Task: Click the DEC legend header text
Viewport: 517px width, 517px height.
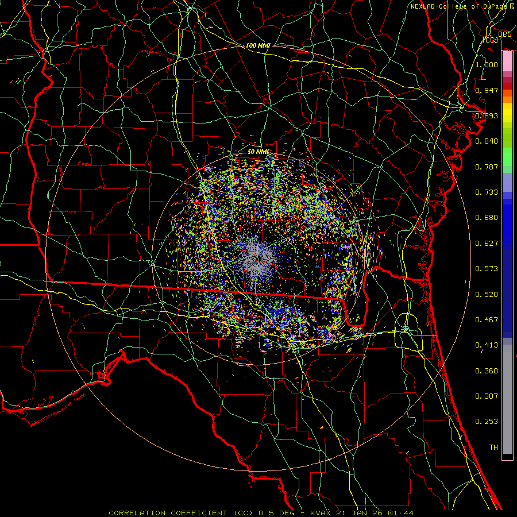Action: (x=504, y=34)
